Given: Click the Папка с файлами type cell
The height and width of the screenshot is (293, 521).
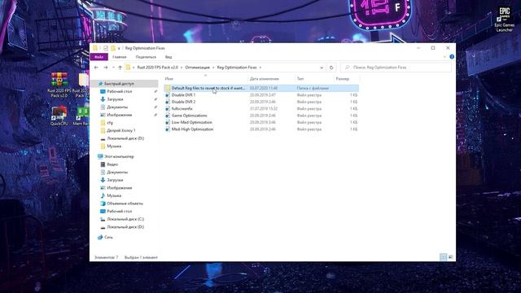Looking at the screenshot, I should click(x=313, y=88).
